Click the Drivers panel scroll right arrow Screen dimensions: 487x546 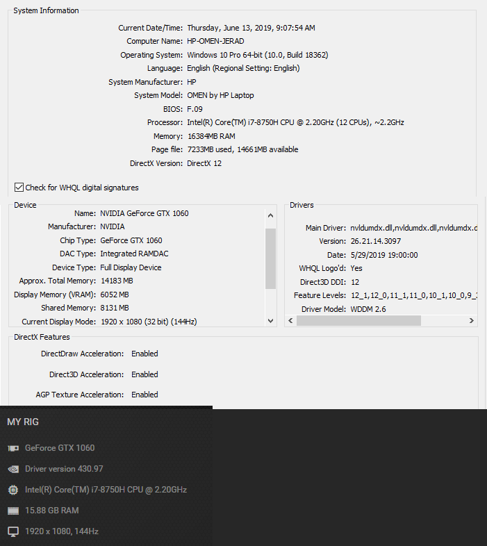point(471,320)
